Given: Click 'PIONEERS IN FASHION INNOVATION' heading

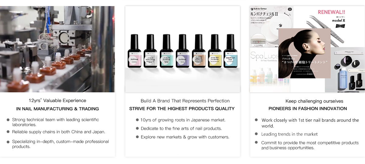Looking at the screenshot, I should coord(308,108).
